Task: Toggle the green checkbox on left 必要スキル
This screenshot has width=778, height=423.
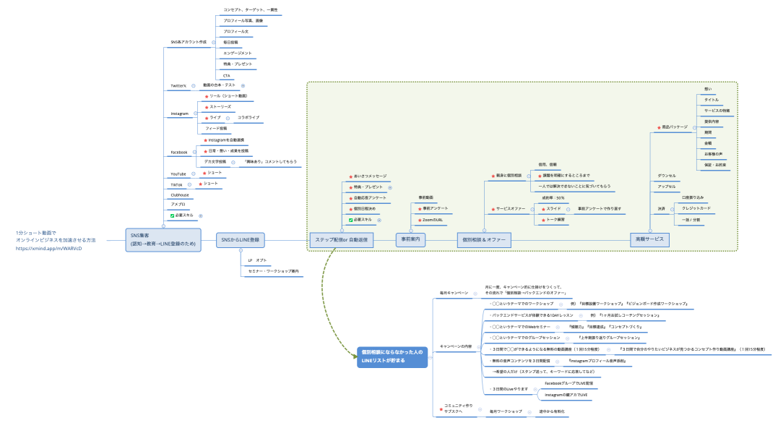Action: 173,215
